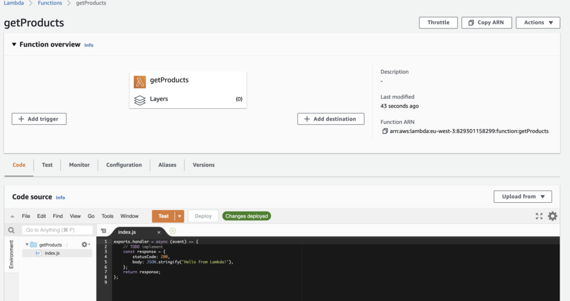This screenshot has height=301, width=570.
Task: Open the Go menu in editor
Action: pos(91,216)
